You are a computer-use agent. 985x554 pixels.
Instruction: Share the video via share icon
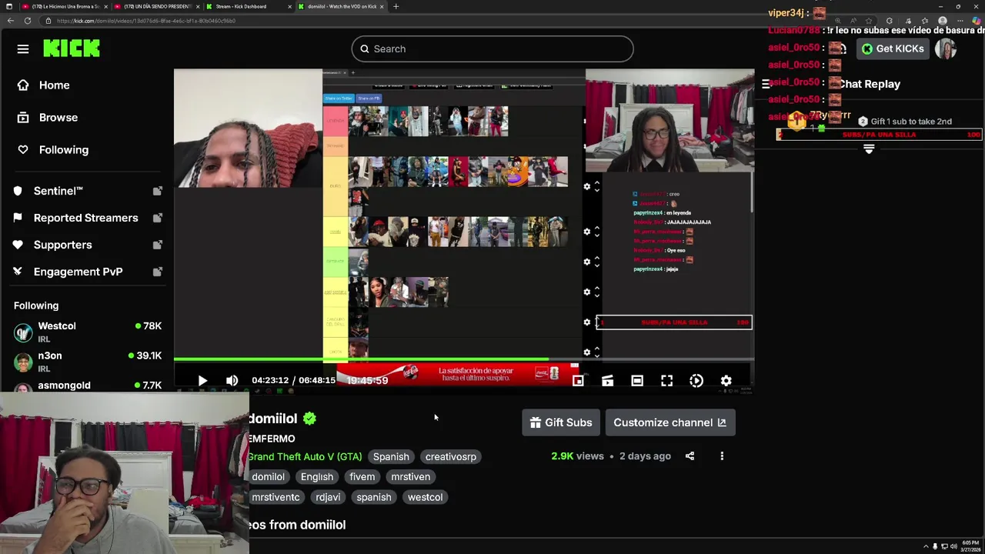pos(689,456)
